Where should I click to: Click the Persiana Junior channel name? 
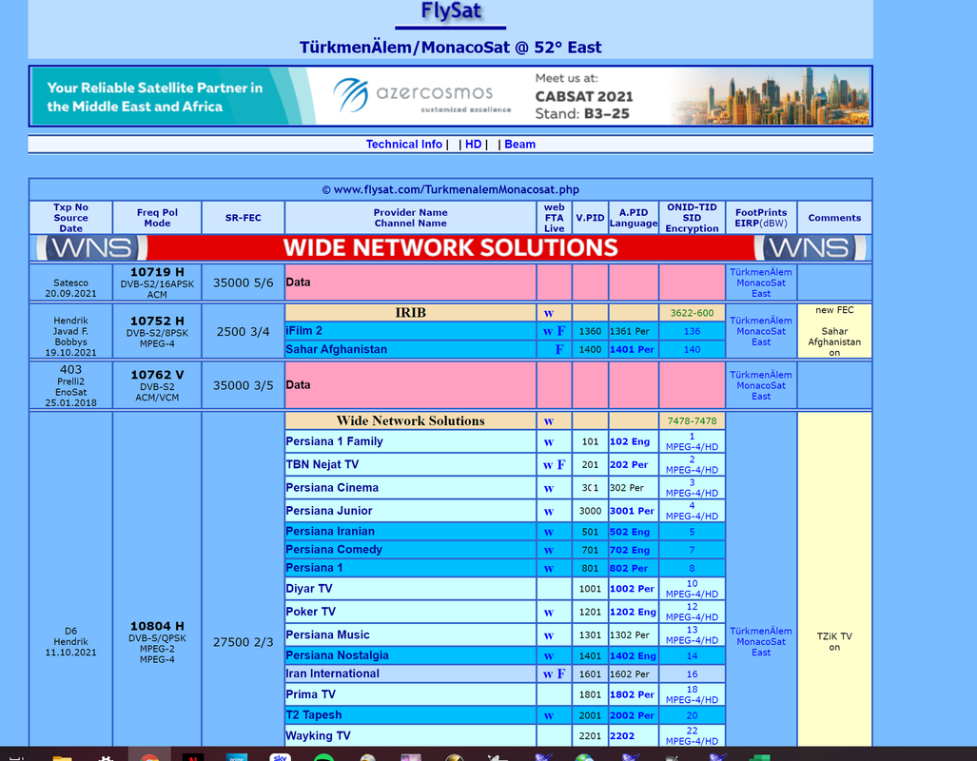329,511
